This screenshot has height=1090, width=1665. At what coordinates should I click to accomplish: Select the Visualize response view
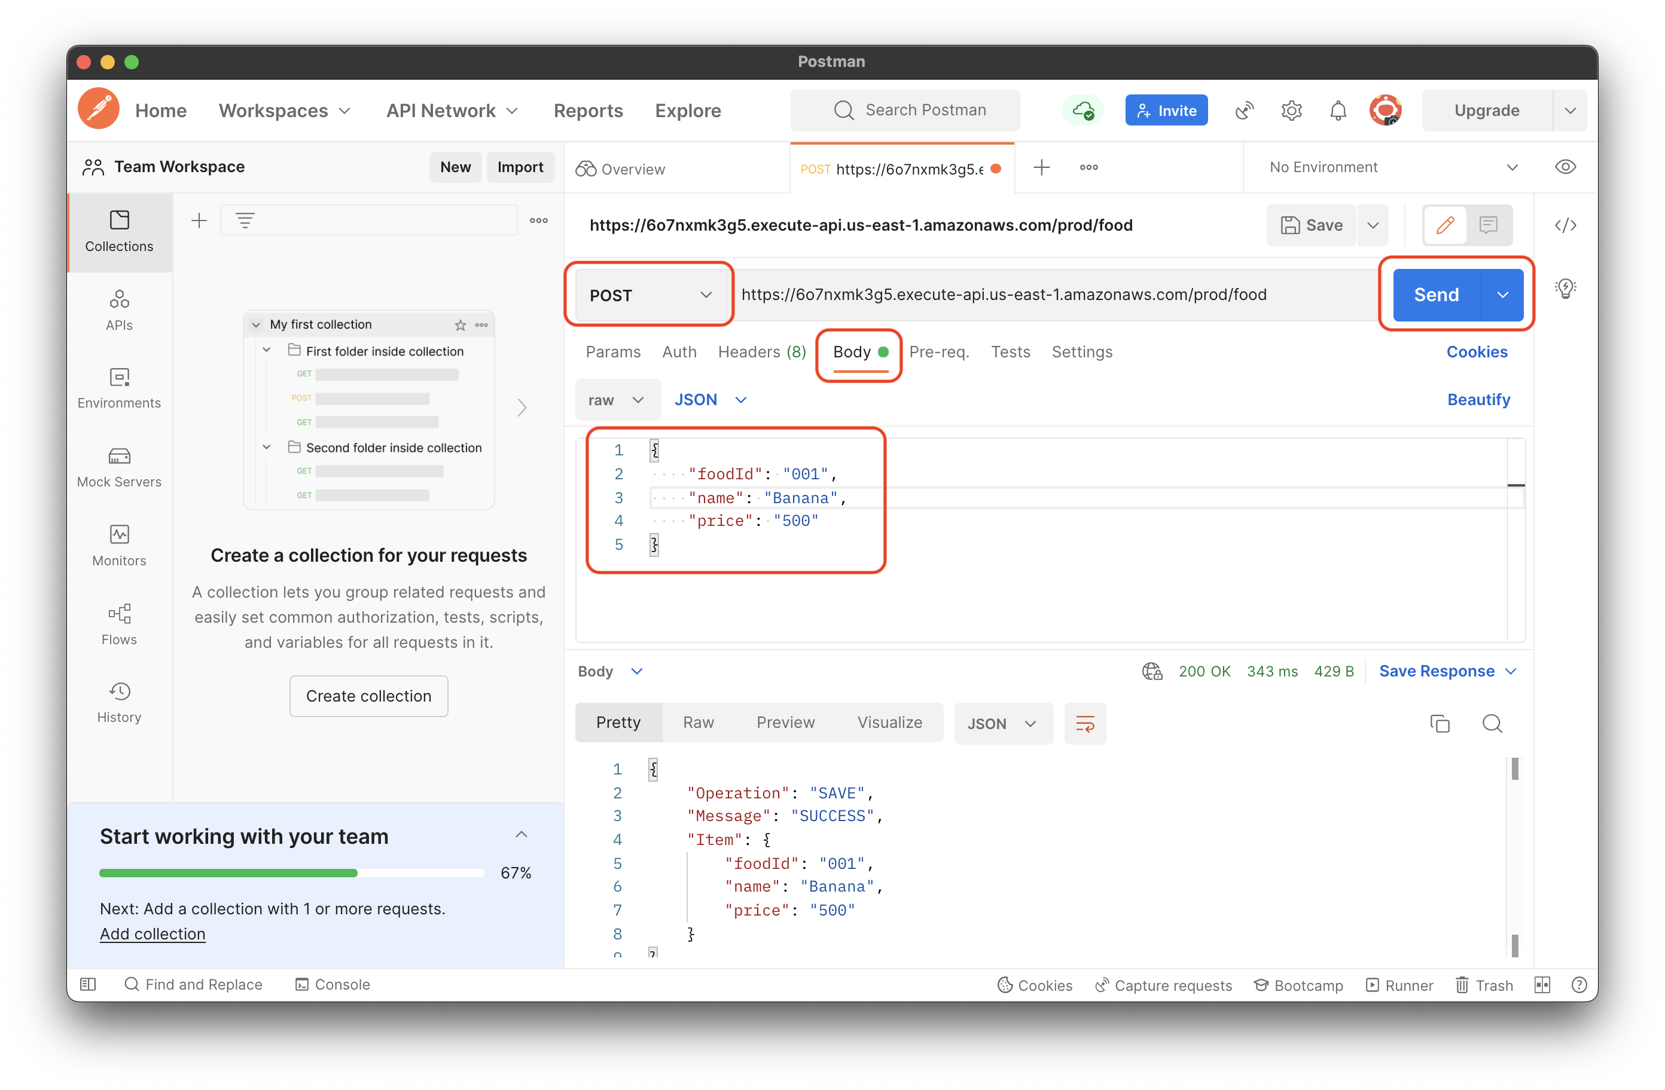click(889, 723)
